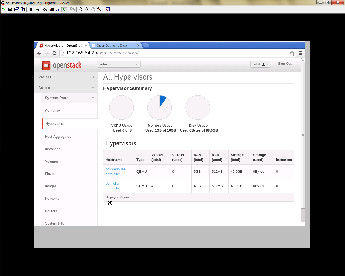Toggle the Ctrl key toolbar button

58,9
